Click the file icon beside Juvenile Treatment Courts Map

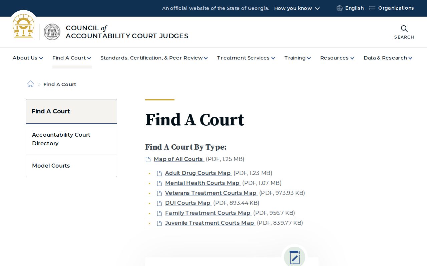pos(159,223)
